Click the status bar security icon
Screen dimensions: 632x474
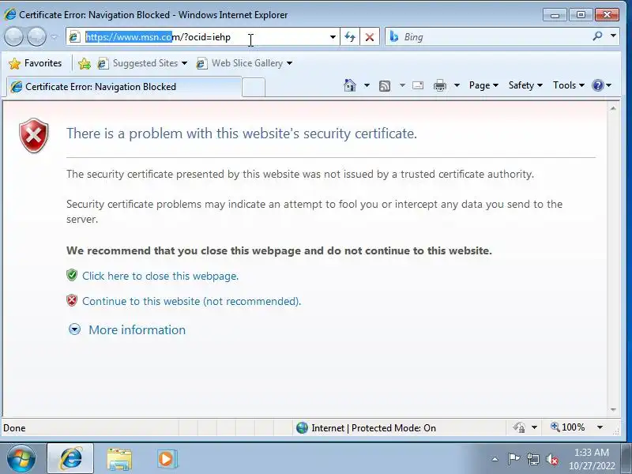point(519,427)
